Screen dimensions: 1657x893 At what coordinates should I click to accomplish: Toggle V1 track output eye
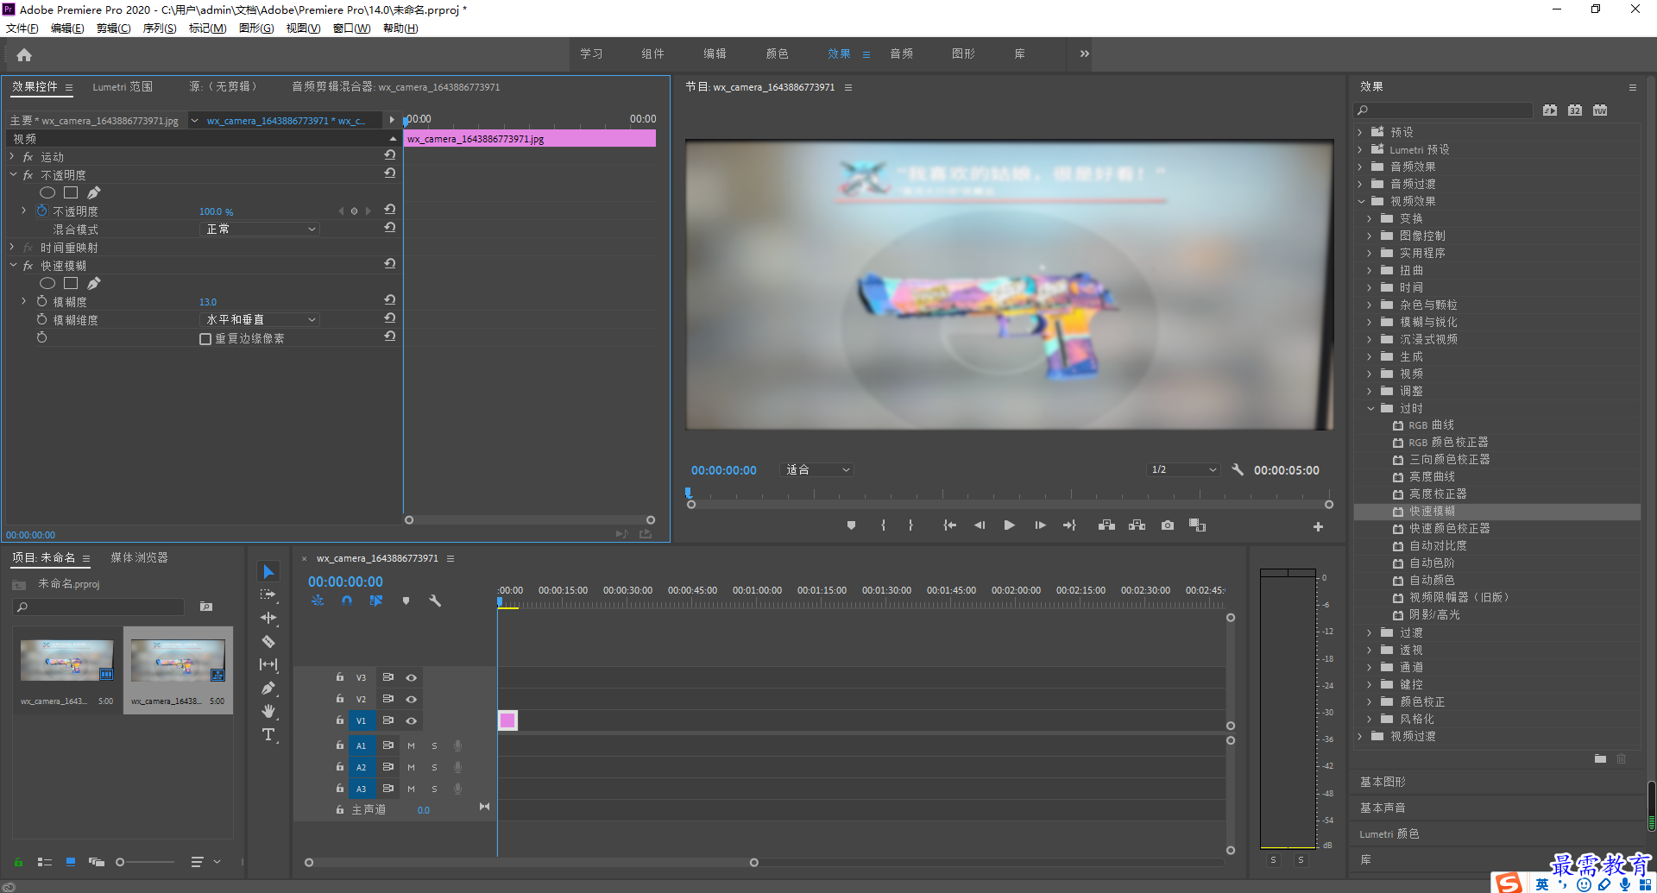(x=412, y=720)
